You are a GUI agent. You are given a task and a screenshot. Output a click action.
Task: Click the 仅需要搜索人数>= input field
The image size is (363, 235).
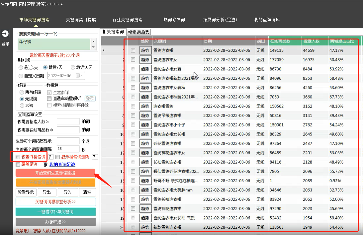click(x=68, y=121)
